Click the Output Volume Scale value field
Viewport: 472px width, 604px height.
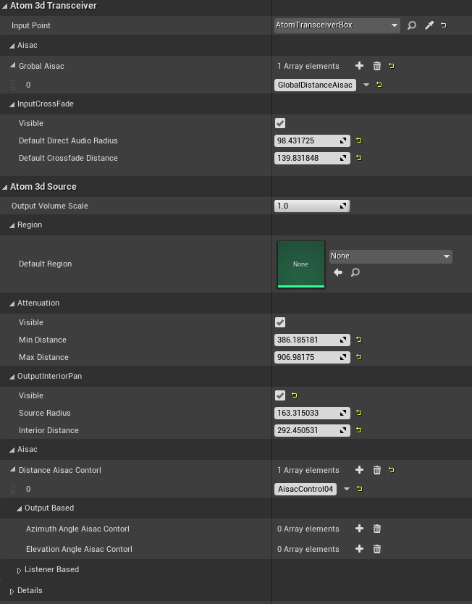(x=307, y=206)
